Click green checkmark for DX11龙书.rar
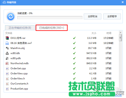126x98 pixels. coord(74,38)
